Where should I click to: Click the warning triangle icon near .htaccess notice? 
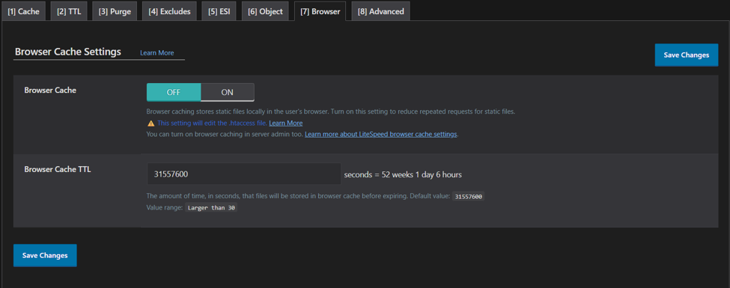pyautogui.click(x=150, y=123)
